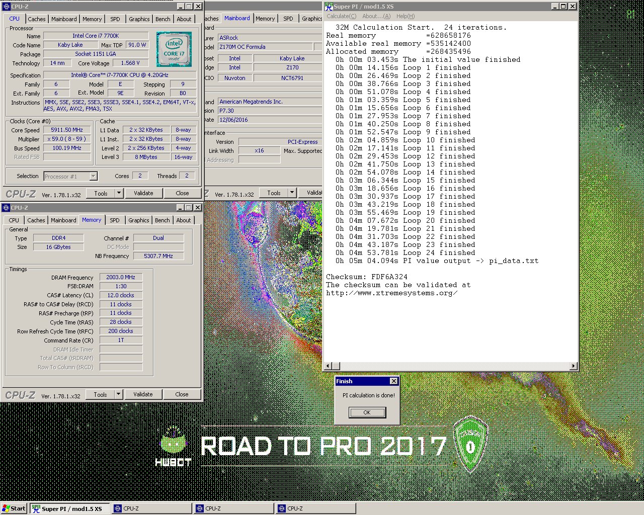
Task: Click the Bus Speed value 100.19 MHz
Action: (67, 148)
